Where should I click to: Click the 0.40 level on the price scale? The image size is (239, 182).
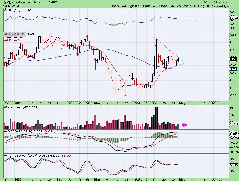tap(233, 73)
